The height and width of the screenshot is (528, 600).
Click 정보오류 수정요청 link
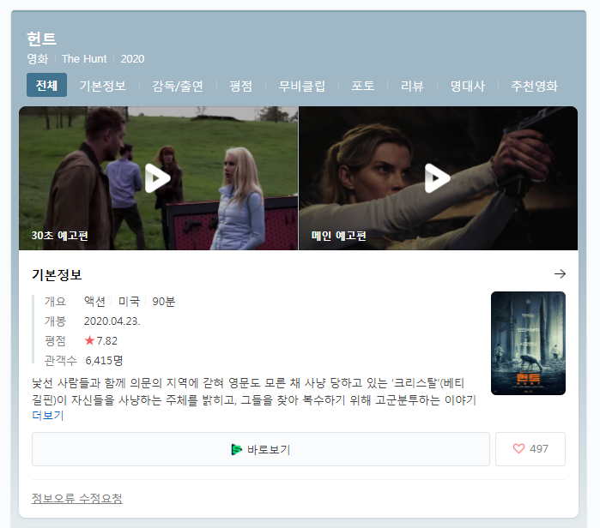(x=77, y=498)
